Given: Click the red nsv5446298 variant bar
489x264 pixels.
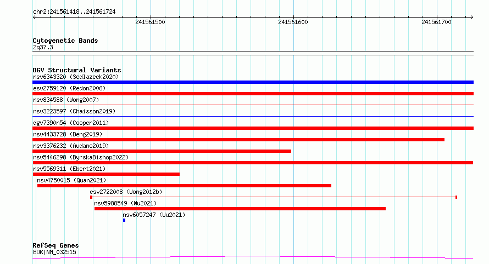Looking at the screenshot, I should click(253, 163).
